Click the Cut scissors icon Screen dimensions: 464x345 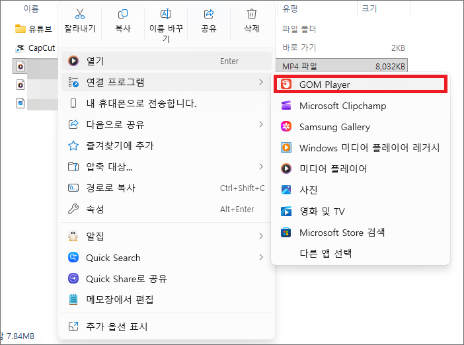point(80,15)
